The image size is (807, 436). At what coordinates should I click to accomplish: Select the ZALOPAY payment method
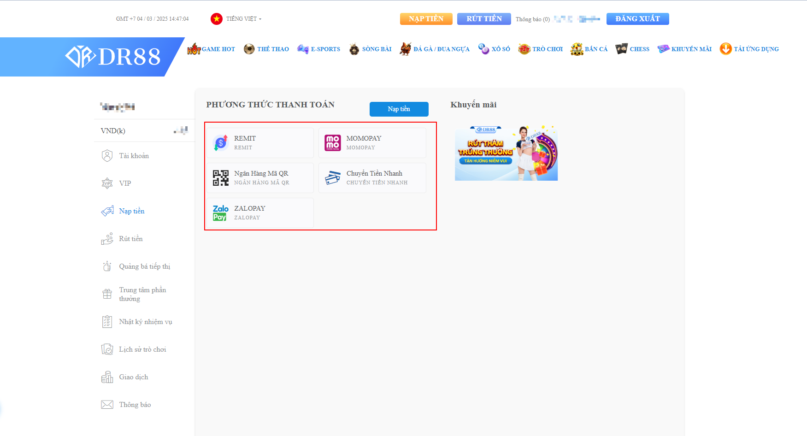(x=260, y=213)
